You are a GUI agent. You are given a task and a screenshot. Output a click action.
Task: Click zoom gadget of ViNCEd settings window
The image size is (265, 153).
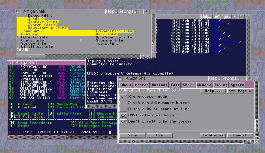pyautogui.click(x=249, y=78)
